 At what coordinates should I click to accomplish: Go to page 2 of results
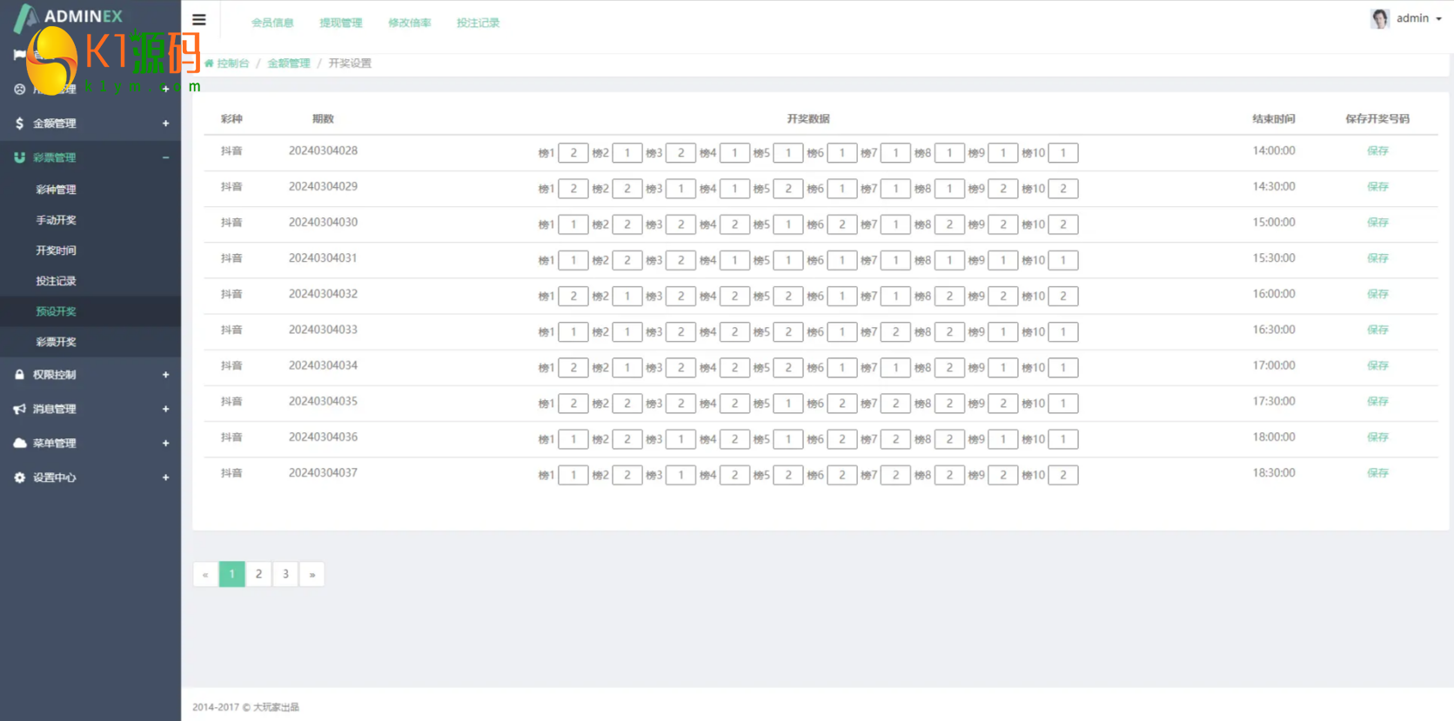coord(258,574)
